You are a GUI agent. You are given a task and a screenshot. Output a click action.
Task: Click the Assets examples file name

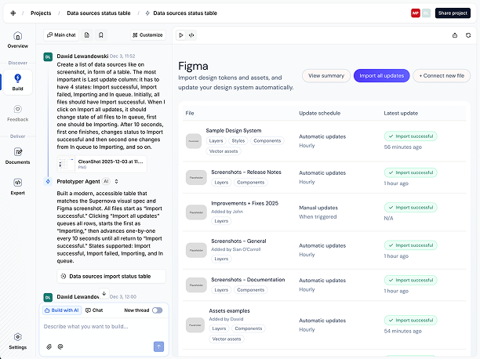point(229,311)
